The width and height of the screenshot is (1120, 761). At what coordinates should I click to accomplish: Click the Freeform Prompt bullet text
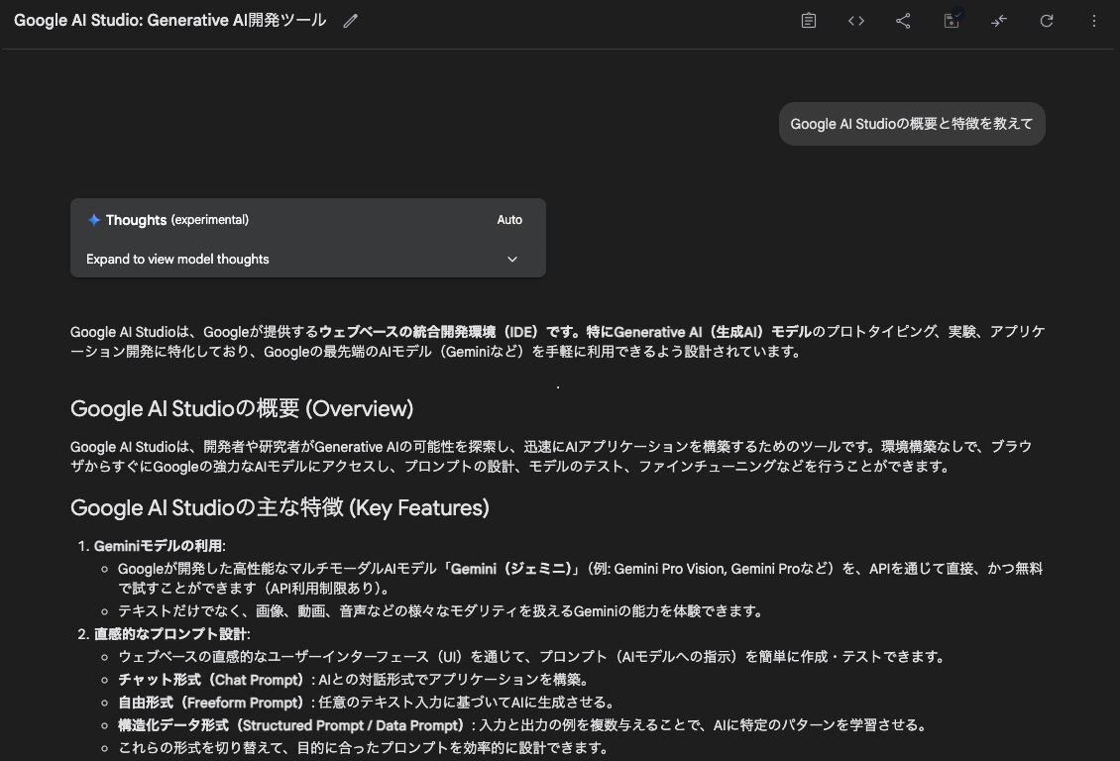(367, 703)
